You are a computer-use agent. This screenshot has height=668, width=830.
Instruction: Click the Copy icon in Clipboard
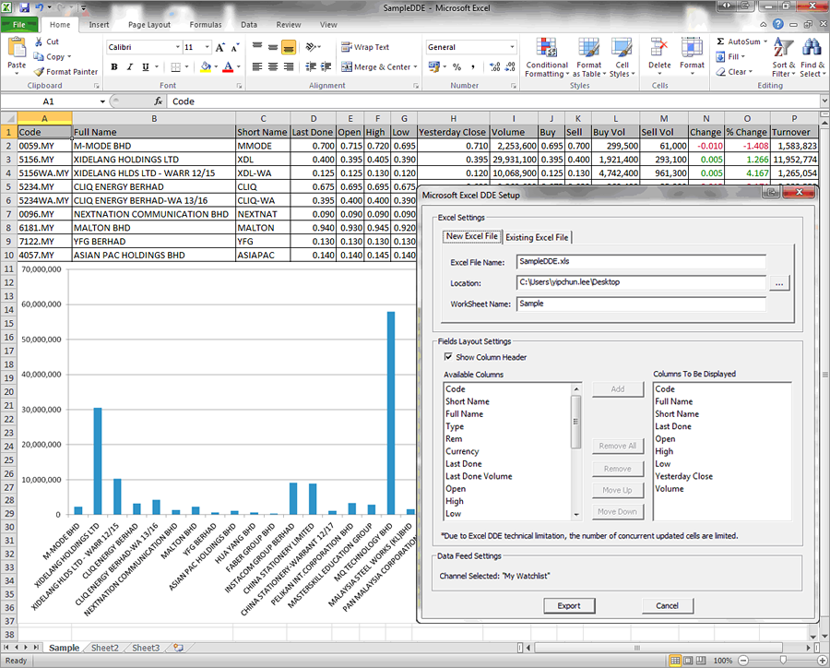(39, 56)
